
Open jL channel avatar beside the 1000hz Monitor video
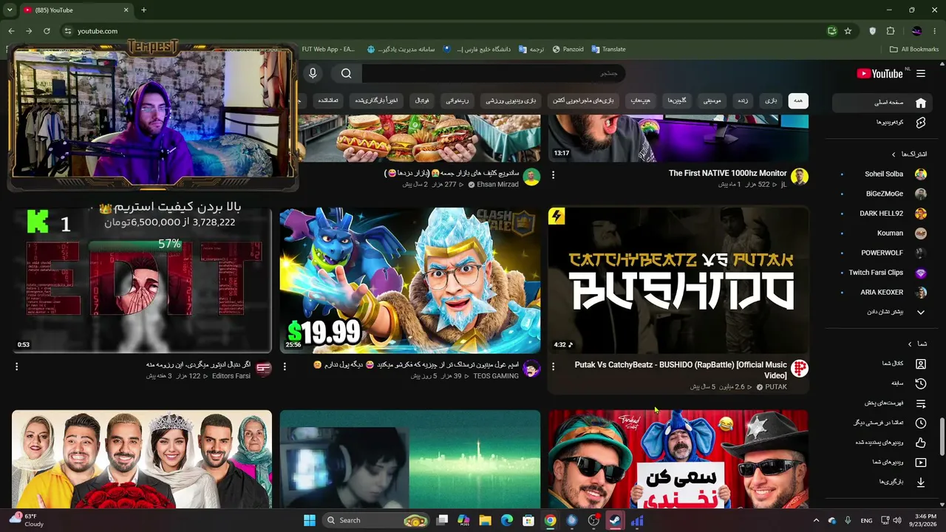[800, 177]
